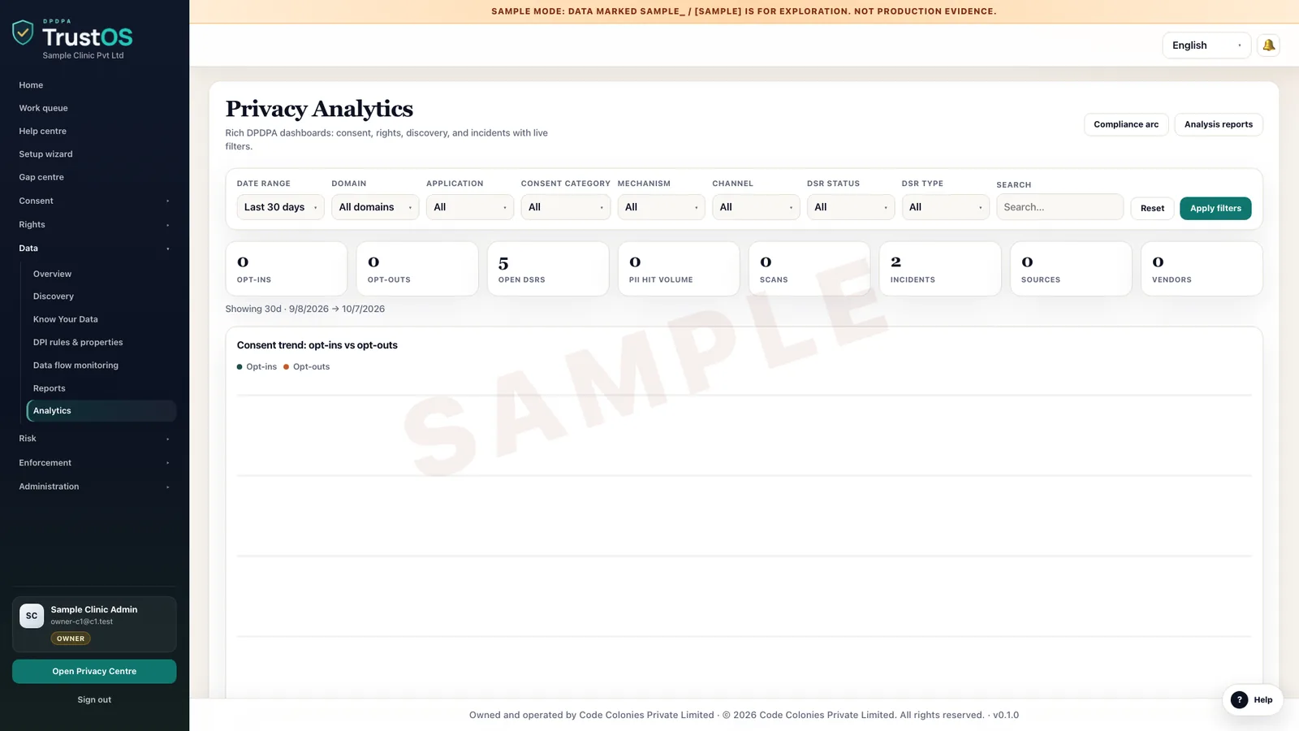Click the Open DSRs stat card
This screenshot has width=1299, height=731.
(548, 269)
